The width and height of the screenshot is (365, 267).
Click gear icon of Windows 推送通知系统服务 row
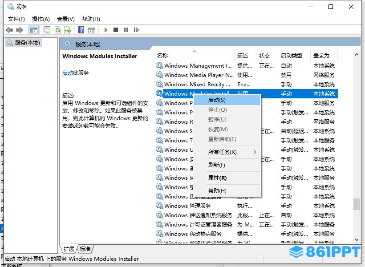[x=159, y=215]
